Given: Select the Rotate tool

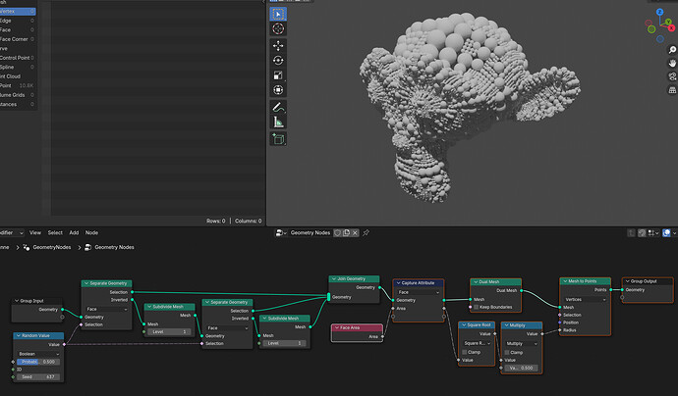Looking at the screenshot, I should tap(278, 61).
